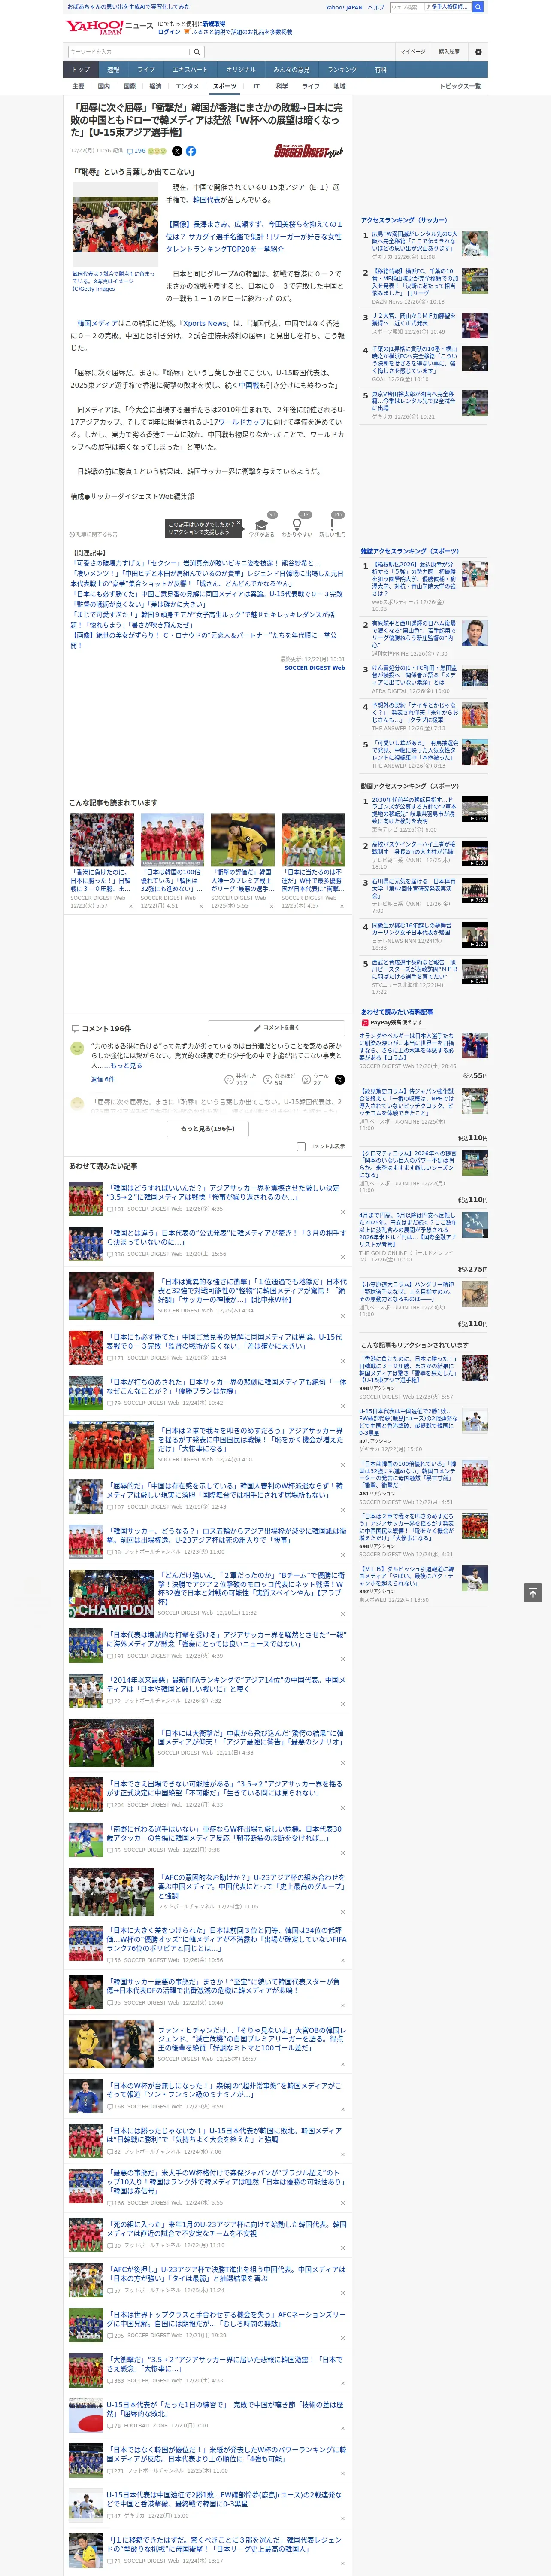The image size is (551, 2576).
Task: Open the 【画像】長澤まさみ、広瀬すず ranking link
Action: pos(255,236)
